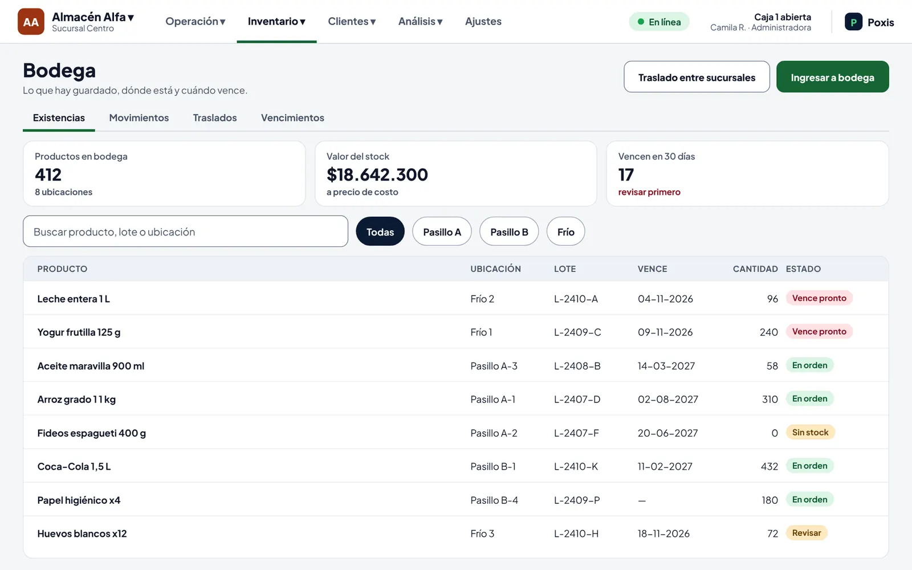Viewport: 912px width, 570px height.
Task: Click the search product, lote o ubicación field
Action: coord(185,231)
